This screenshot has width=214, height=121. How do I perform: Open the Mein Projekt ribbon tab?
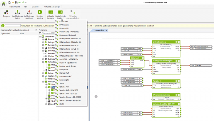tap(15, 7)
